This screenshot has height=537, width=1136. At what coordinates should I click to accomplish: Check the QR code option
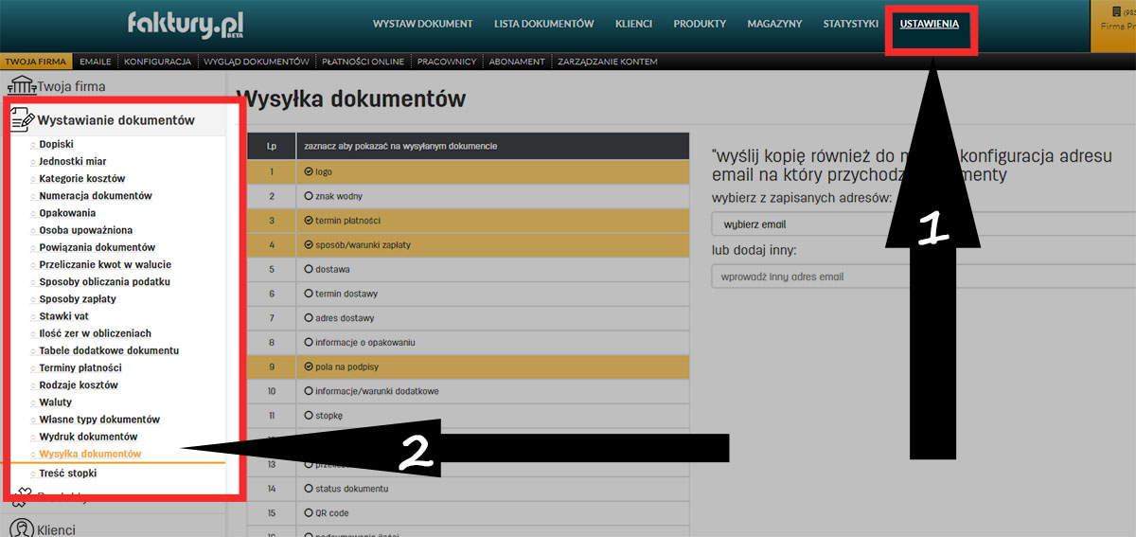pyautogui.click(x=309, y=512)
